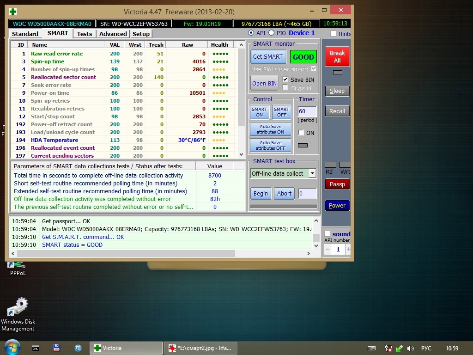The width and height of the screenshot is (473, 355).
Task: Open the on-screen keyboard tray icon
Action: pyautogui.click(x=372, y=349)
